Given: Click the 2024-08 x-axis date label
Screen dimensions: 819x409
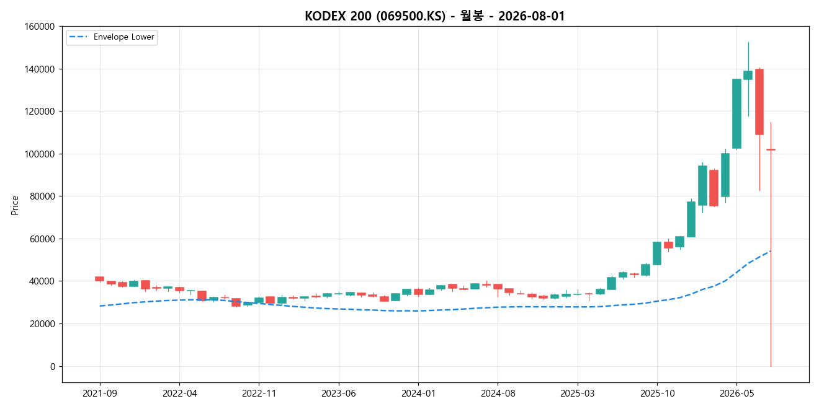Looking at the screenshot, I should click(498, 394).
